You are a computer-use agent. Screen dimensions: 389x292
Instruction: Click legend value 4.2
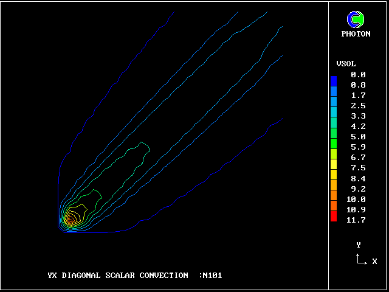pyautogui.click(x=358, y=127)
